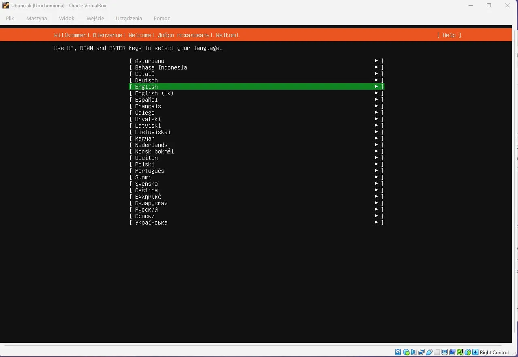Open the Pomoc menu

click(162, 18)
